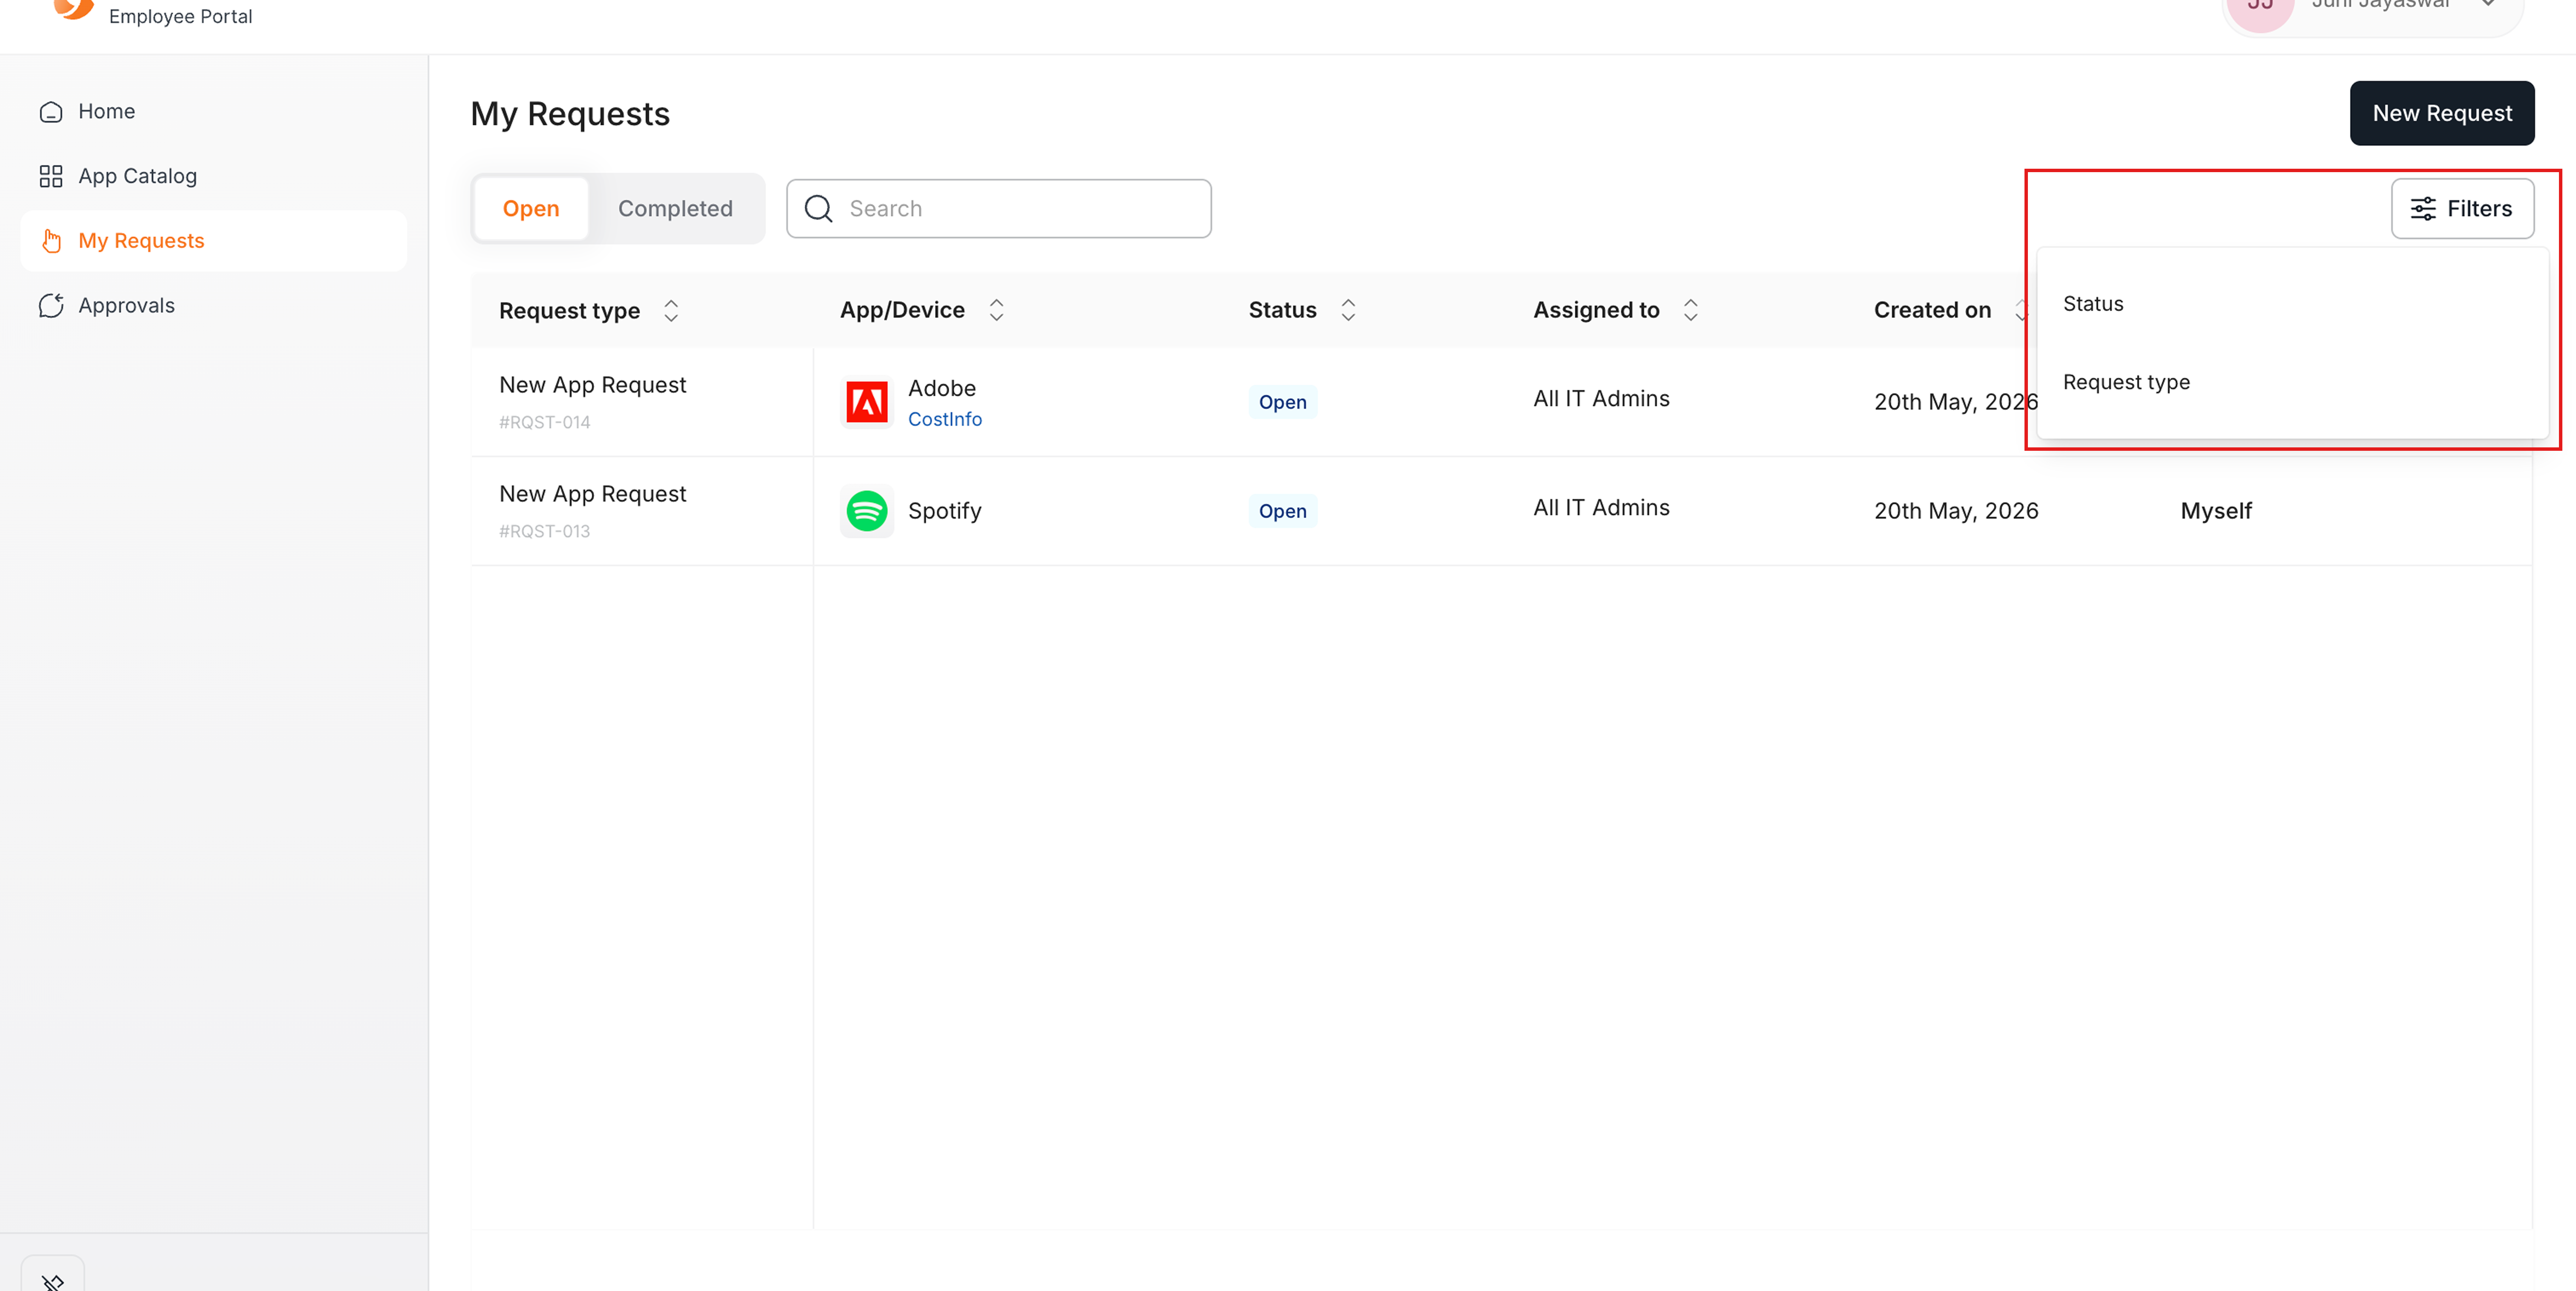Go to Home in the sidebar

click(213, 112)
